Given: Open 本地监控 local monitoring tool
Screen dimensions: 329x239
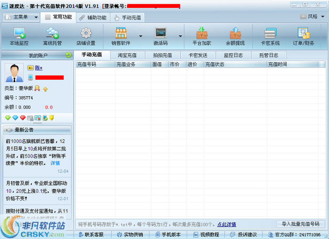Looking at the screenshot, I should point(19,36).
